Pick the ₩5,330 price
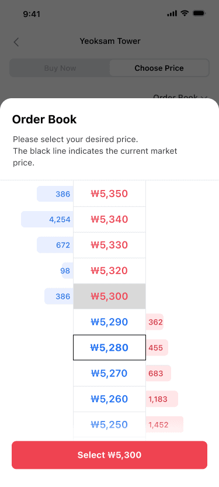219x487 pixels. coord(110,245)
